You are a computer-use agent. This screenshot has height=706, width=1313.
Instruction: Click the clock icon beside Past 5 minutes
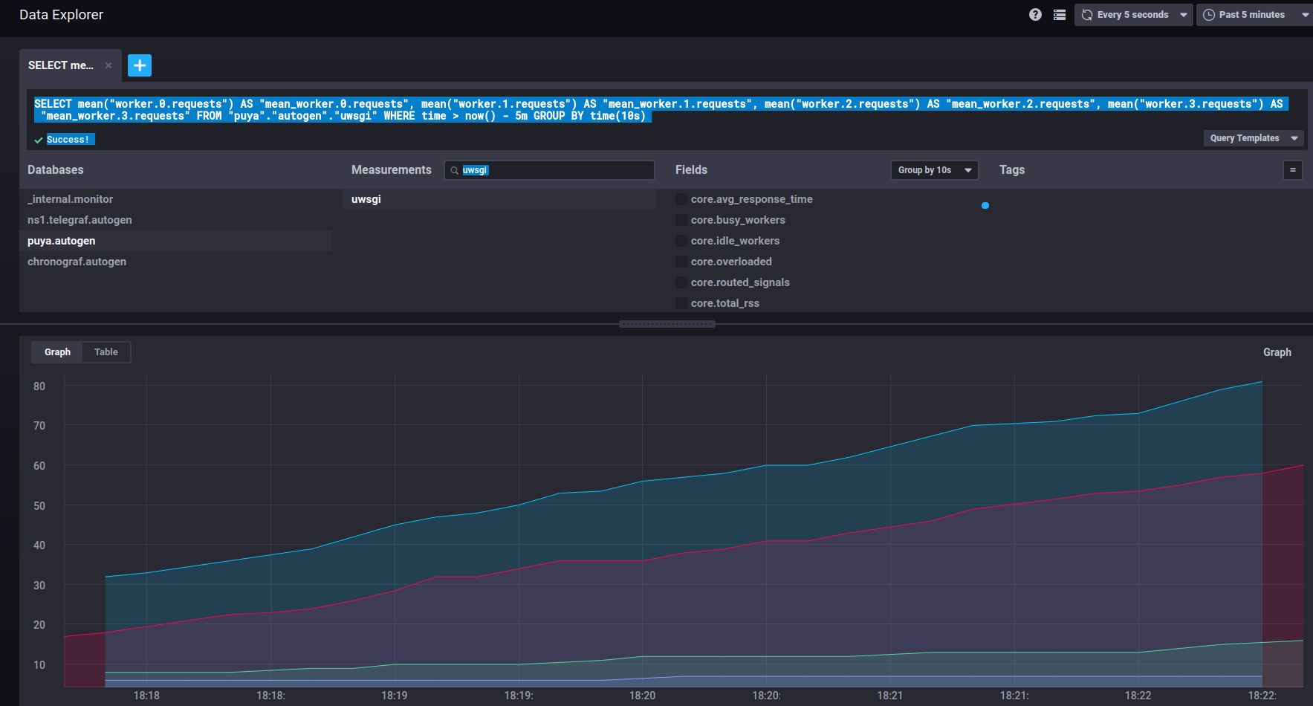pyautogui.click(x=1209, y=15)
